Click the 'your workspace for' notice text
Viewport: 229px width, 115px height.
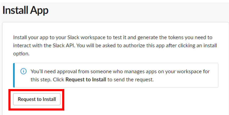pyautogui.click(x=188, y=72)
